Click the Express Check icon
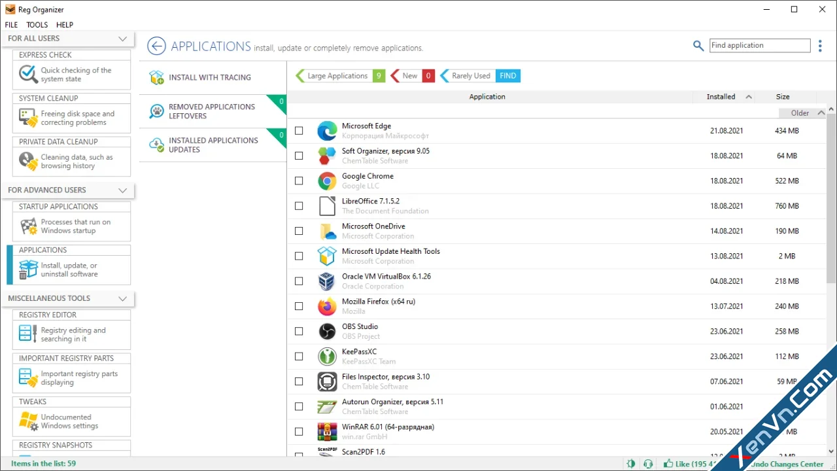 (28, 75)
